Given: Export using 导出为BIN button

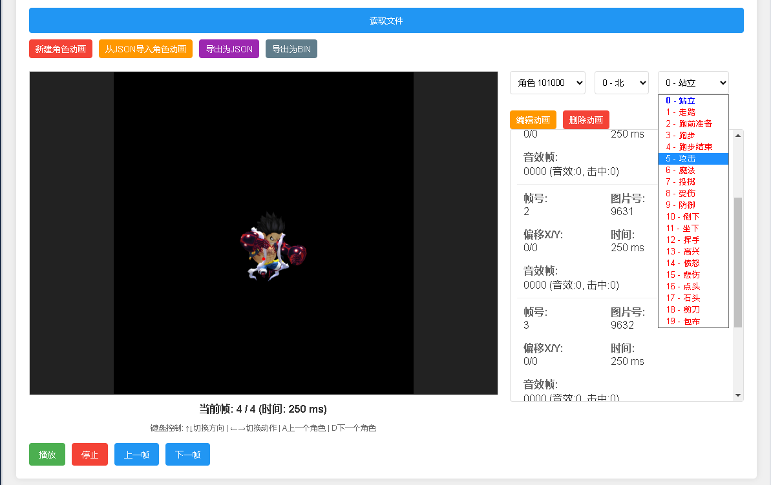Looking at the screenshot, I should (291, 49).
